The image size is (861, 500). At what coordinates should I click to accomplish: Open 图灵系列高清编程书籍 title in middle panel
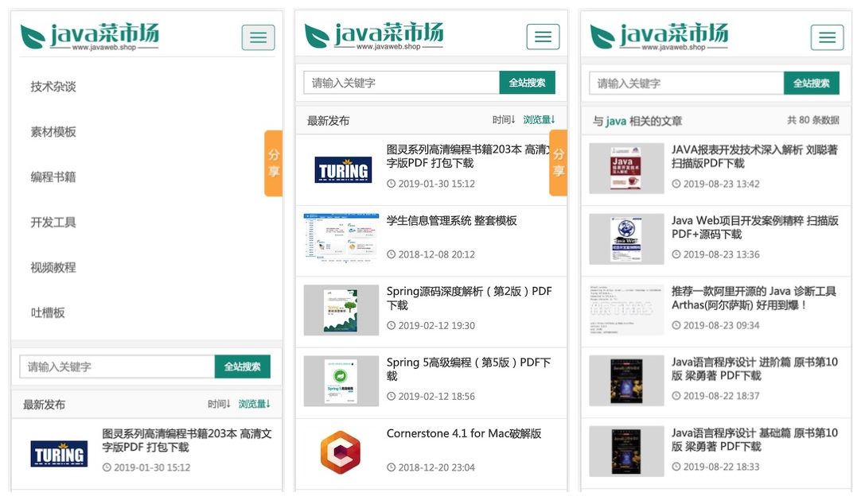pyautogui.click(x=468, y=157)
